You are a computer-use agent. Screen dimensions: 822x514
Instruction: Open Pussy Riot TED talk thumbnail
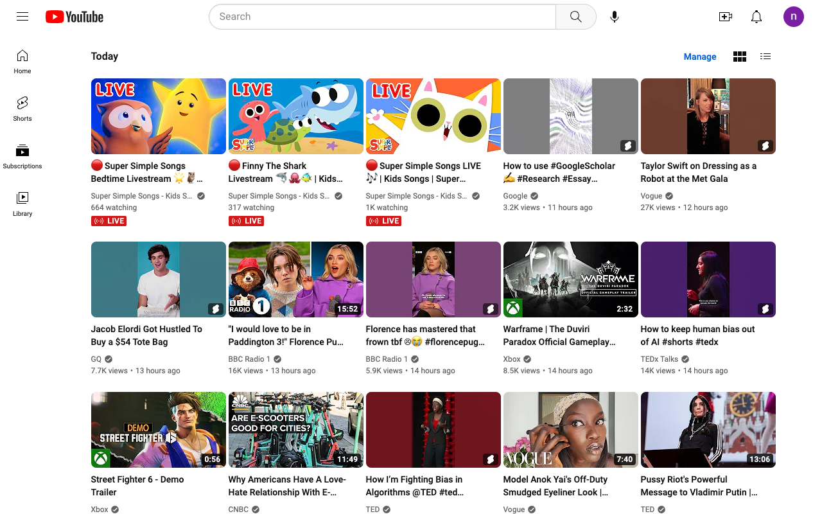point(708,430)
